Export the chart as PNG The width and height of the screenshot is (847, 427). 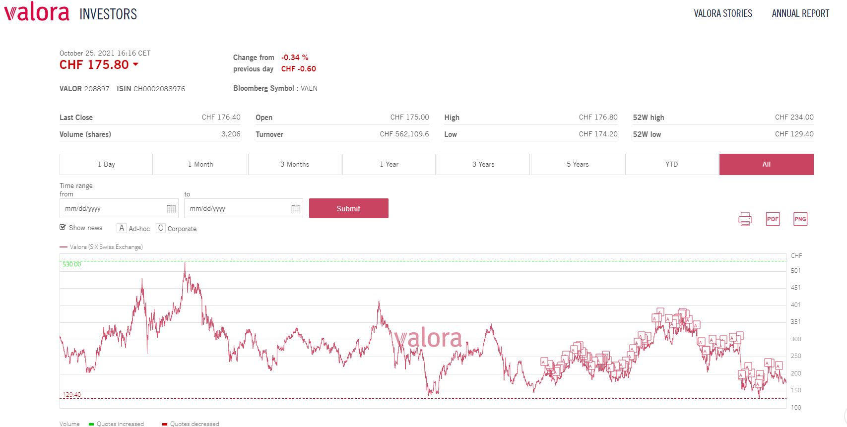click(x=800, y=219)
